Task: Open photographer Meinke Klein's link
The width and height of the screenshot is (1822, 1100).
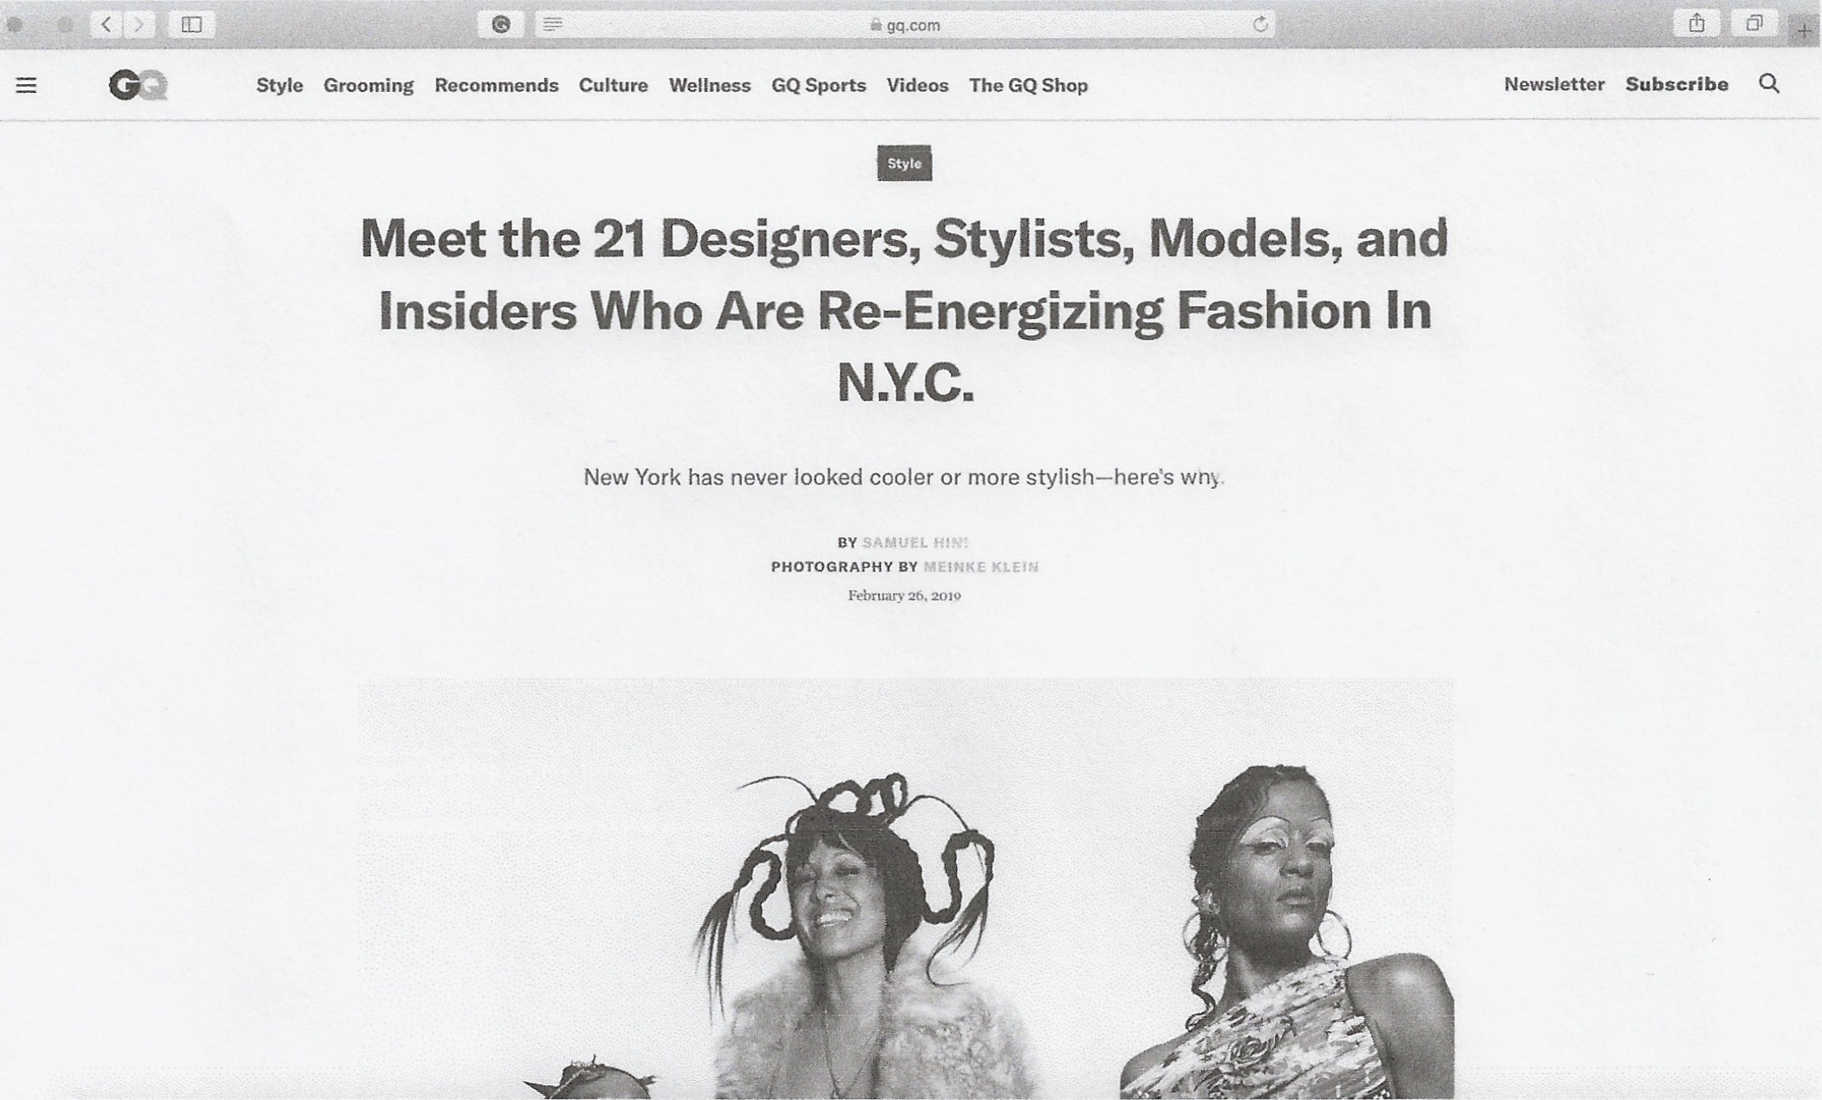Action: pyautogui.click(x=980, y=567)
